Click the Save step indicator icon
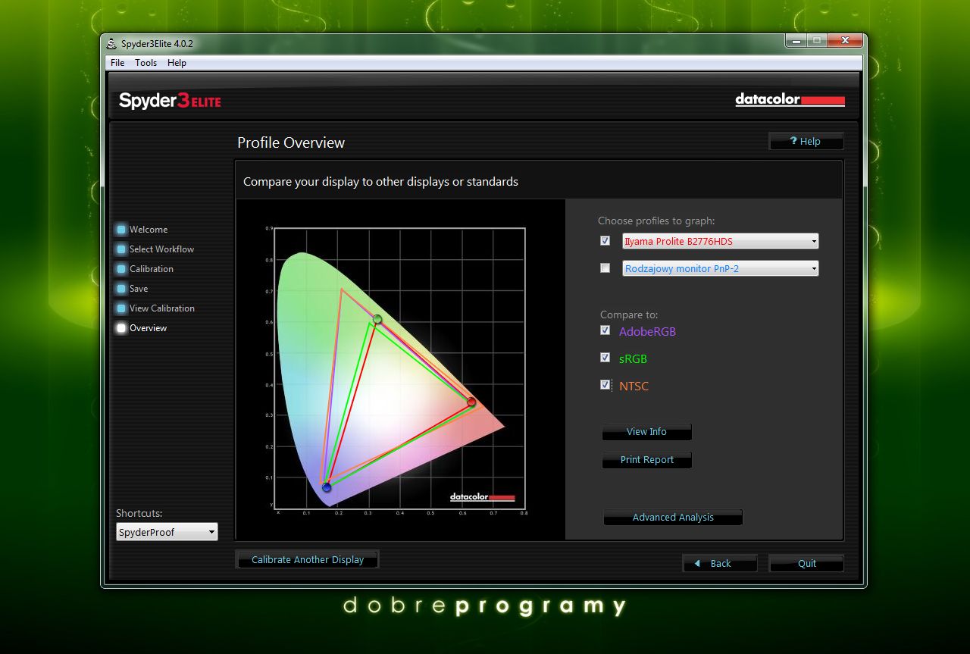This screenshot has width=970, height=654. pyautogui.click(x=121, y=289)
